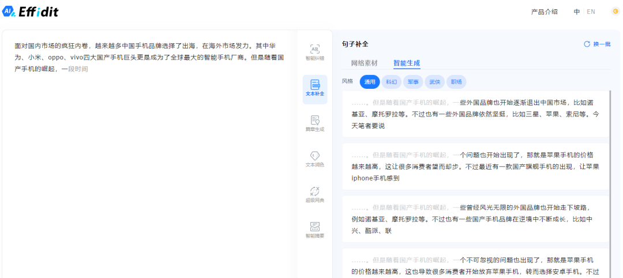This screenshot has width=623, height=278.
Task: Select the 文本补全 text completion tool
Action: (x=314, y=88)
